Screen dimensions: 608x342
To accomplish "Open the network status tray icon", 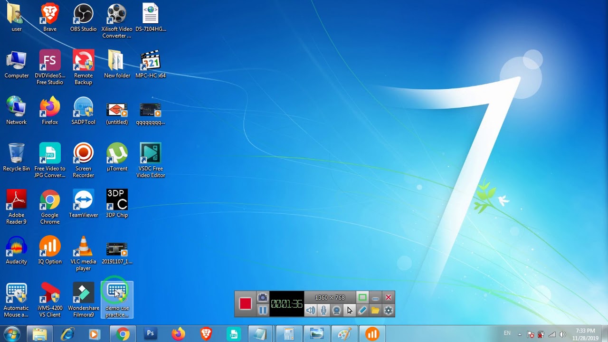I will 552,334.
